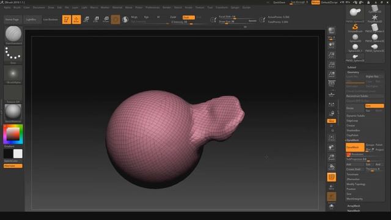Open the brush alpha picker
Screen dimensions: 391x220
coord(13,73)
